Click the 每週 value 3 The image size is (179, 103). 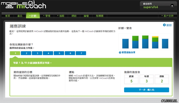click(147, 81)
